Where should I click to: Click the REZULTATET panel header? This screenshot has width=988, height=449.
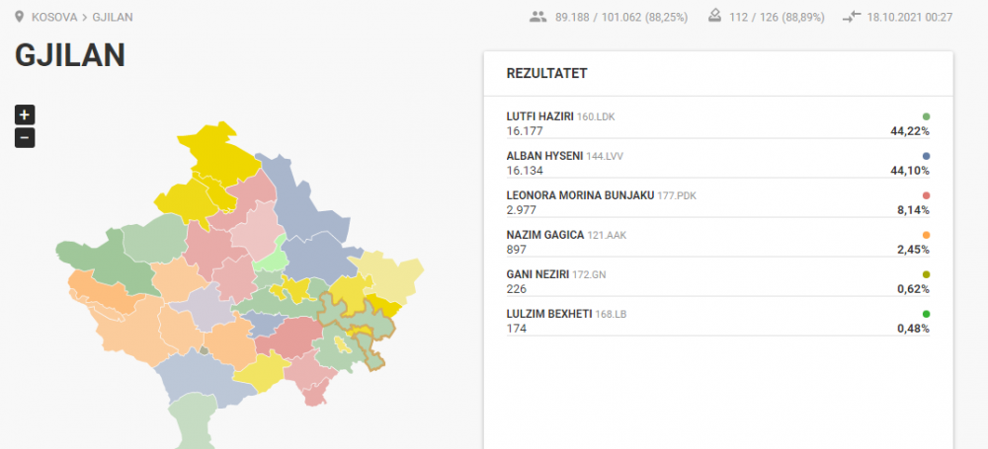click(546, 73)
